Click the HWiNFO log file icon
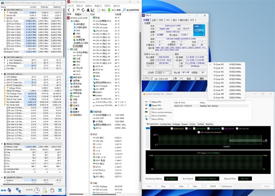 tap(45, 190)
